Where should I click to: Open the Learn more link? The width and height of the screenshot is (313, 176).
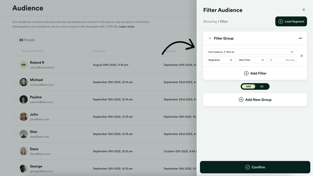127,27
